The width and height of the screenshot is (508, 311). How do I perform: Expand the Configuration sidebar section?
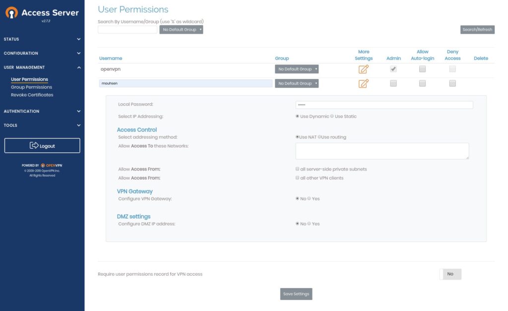tap(42, 53)
